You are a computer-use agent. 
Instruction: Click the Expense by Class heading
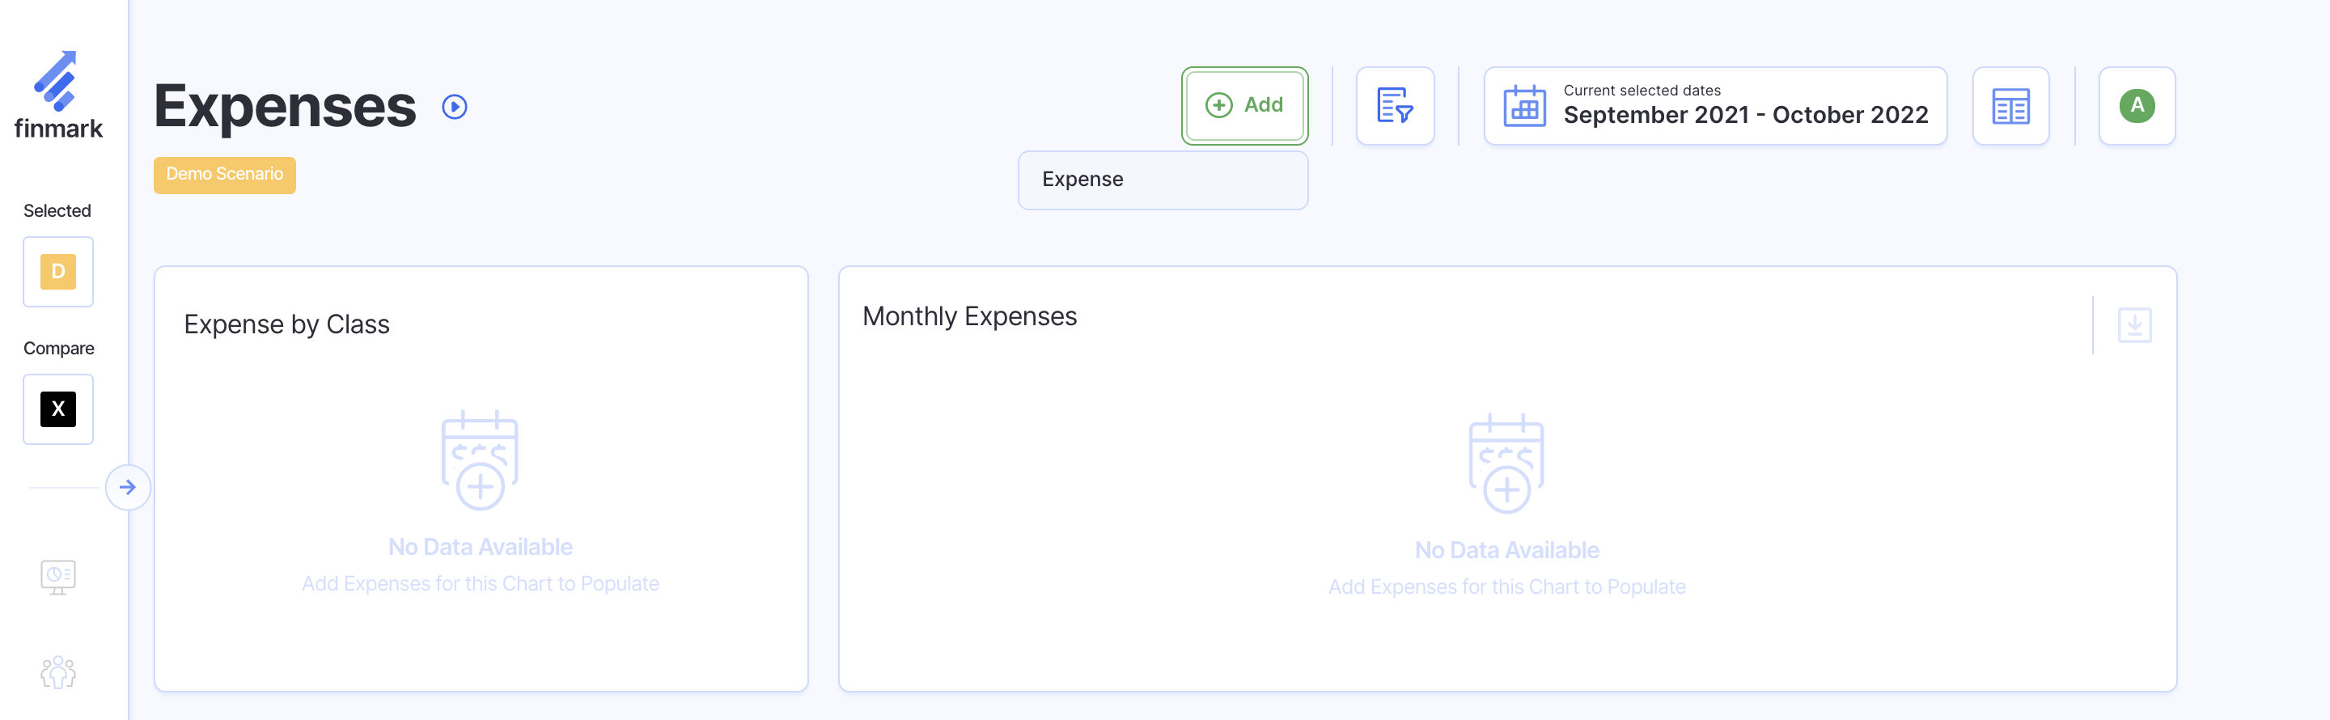[286, 324]
